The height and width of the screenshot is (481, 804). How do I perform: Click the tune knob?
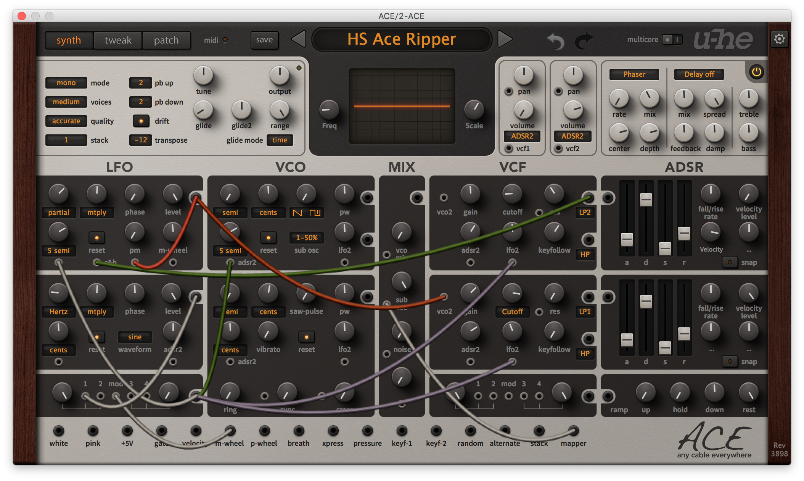click(x=203, y=76)
